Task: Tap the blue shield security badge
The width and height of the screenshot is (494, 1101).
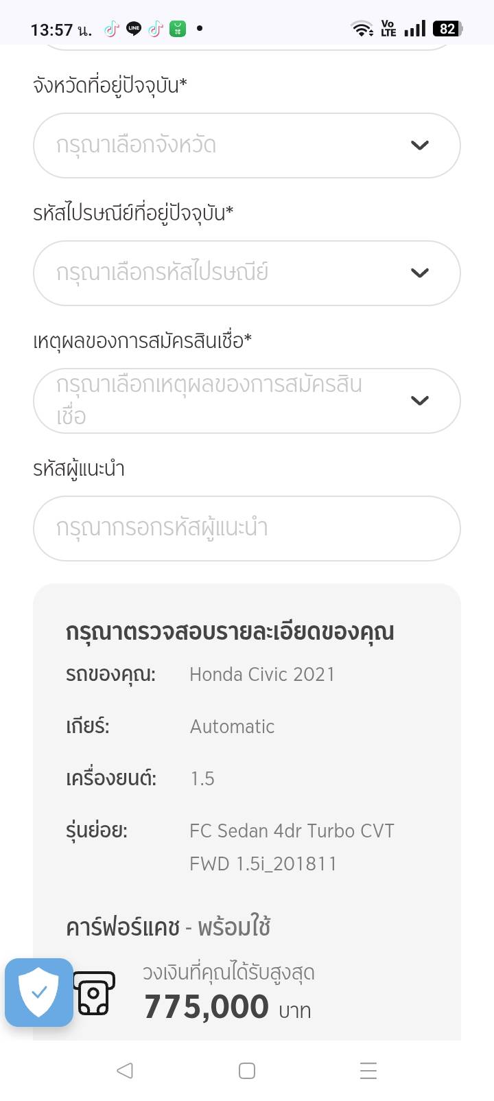Action: click(39, 992)
